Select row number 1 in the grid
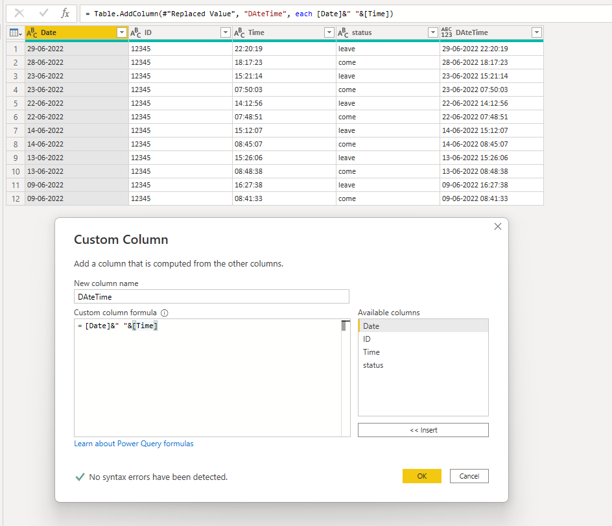Image resolution: width=612 pixels, height=526 pixels. click(16, 49)
